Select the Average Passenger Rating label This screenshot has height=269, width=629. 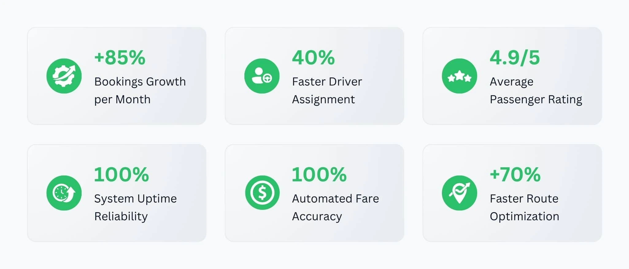point(536,90)
